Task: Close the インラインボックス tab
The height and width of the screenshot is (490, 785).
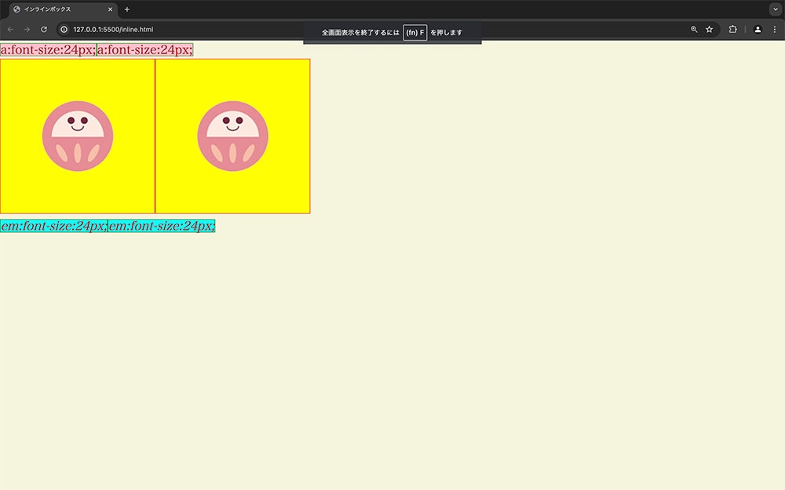Action: point(110,9)
